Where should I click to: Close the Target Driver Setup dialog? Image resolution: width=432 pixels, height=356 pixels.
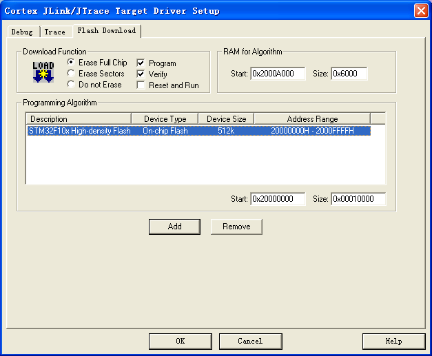point(421,11)
